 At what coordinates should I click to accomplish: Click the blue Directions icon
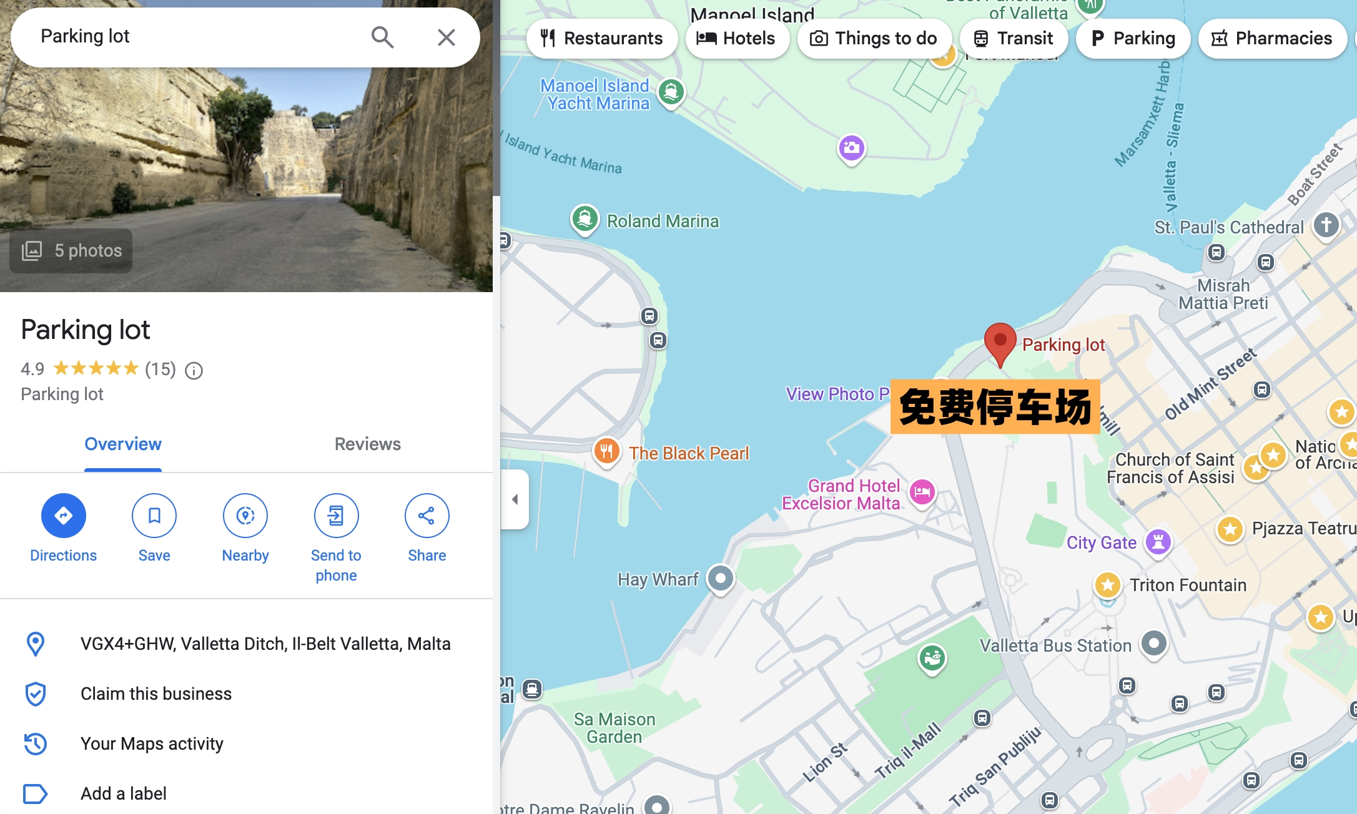63,516
